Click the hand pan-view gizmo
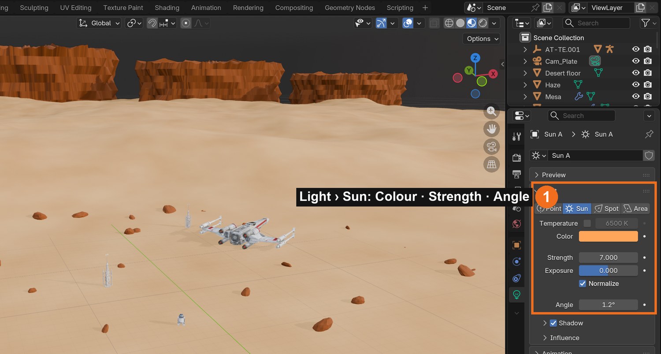The width and height of the screenshot is (661, 354). click(x=491, y=129)
